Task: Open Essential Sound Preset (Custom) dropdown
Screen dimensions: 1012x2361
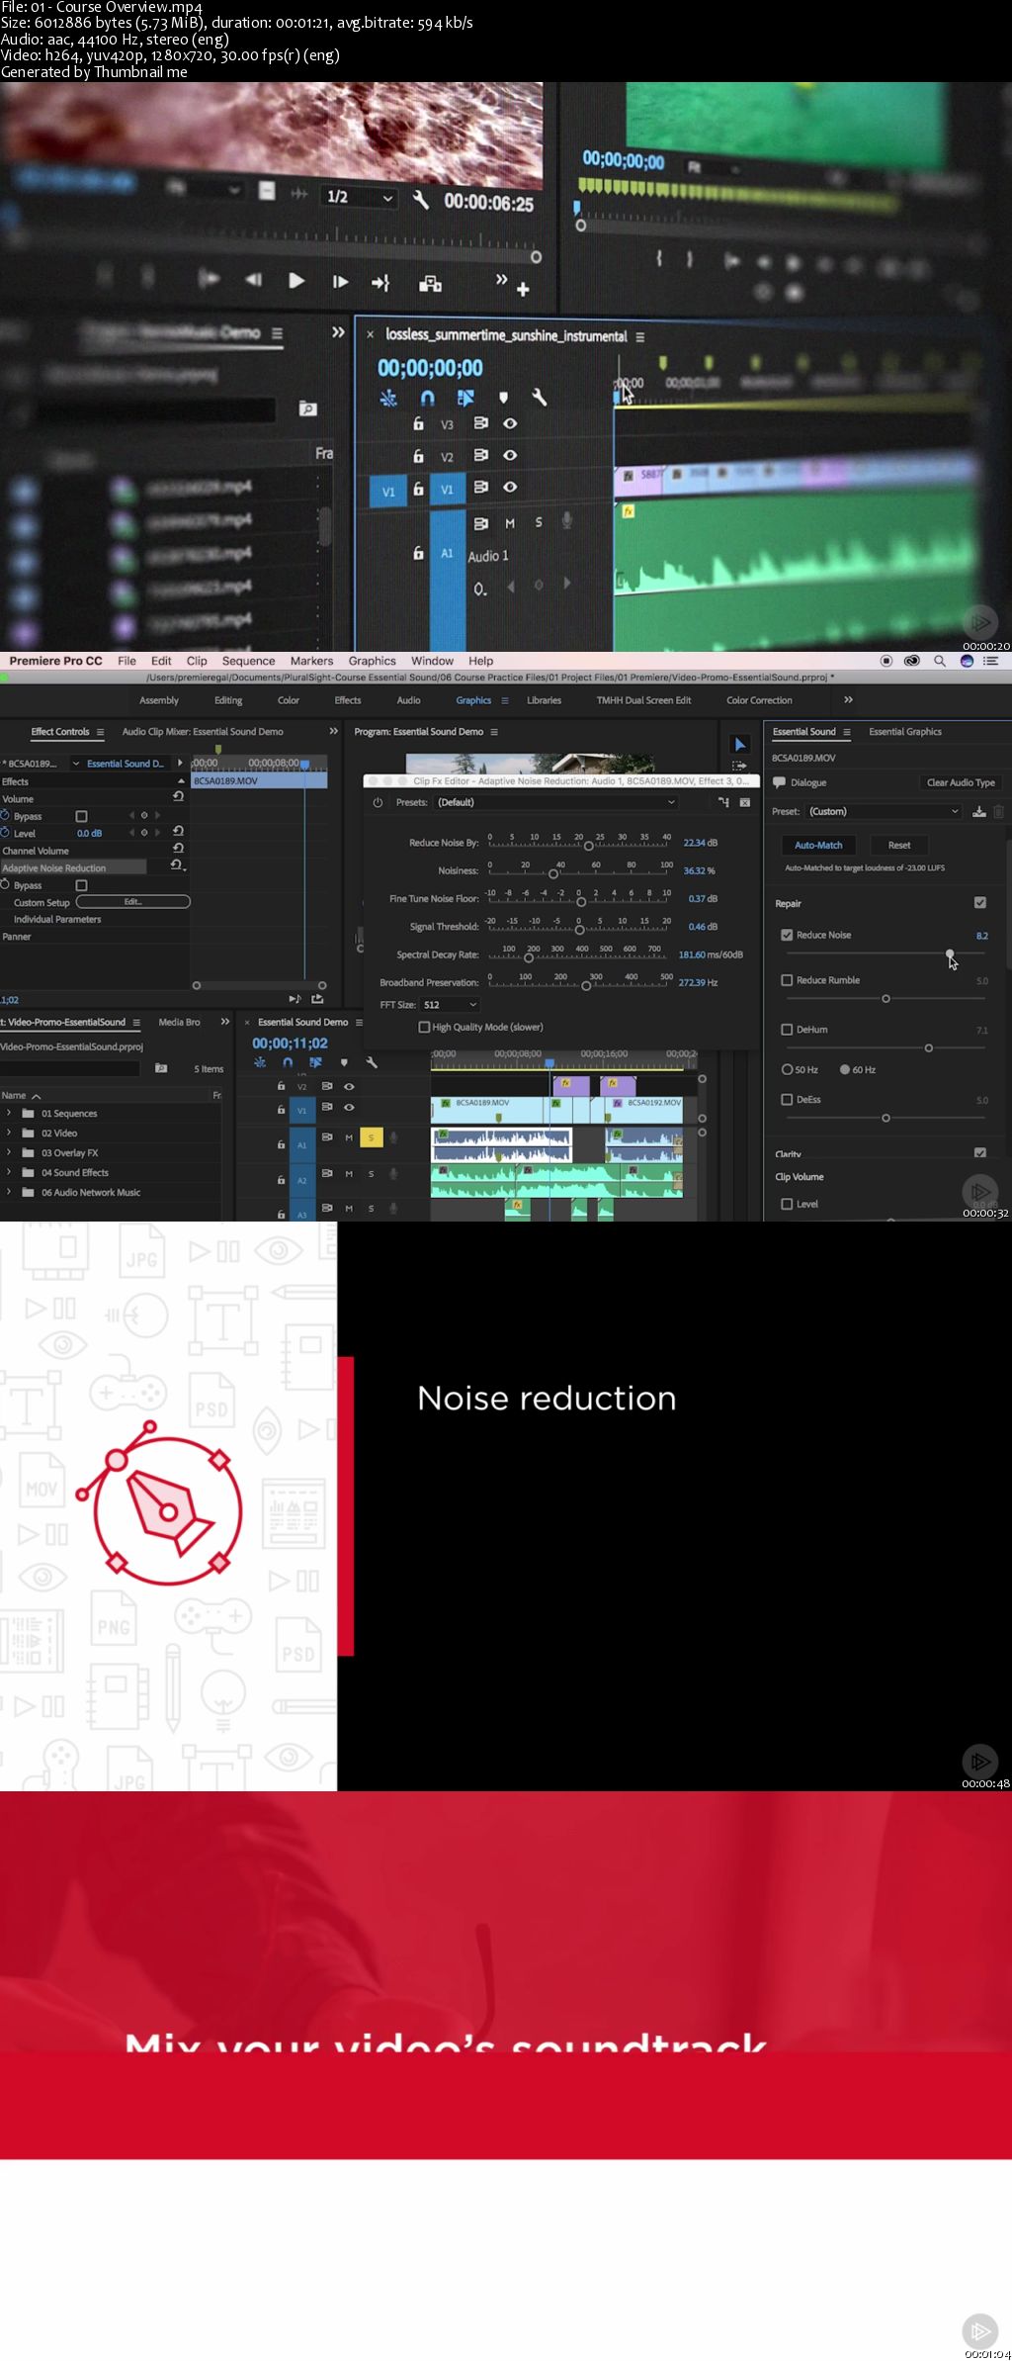Action: 884,811
